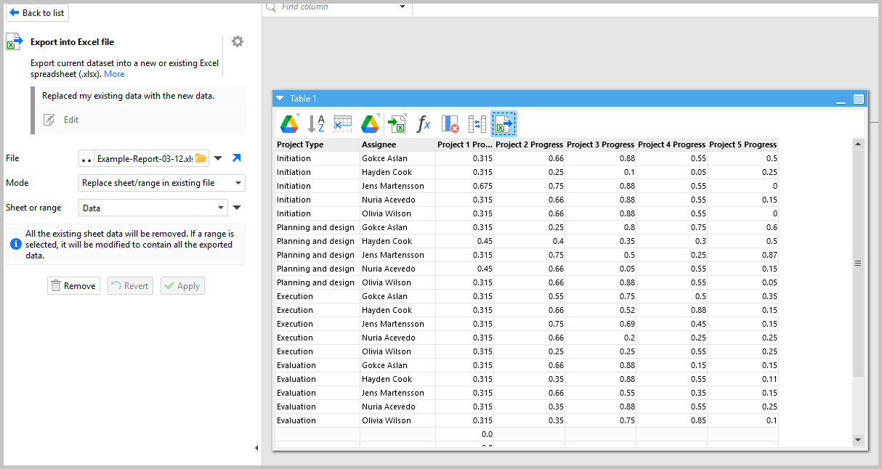Maximize the Table 1 window
The height and width of the screenshot is (469, 882).
click(859, 99)
